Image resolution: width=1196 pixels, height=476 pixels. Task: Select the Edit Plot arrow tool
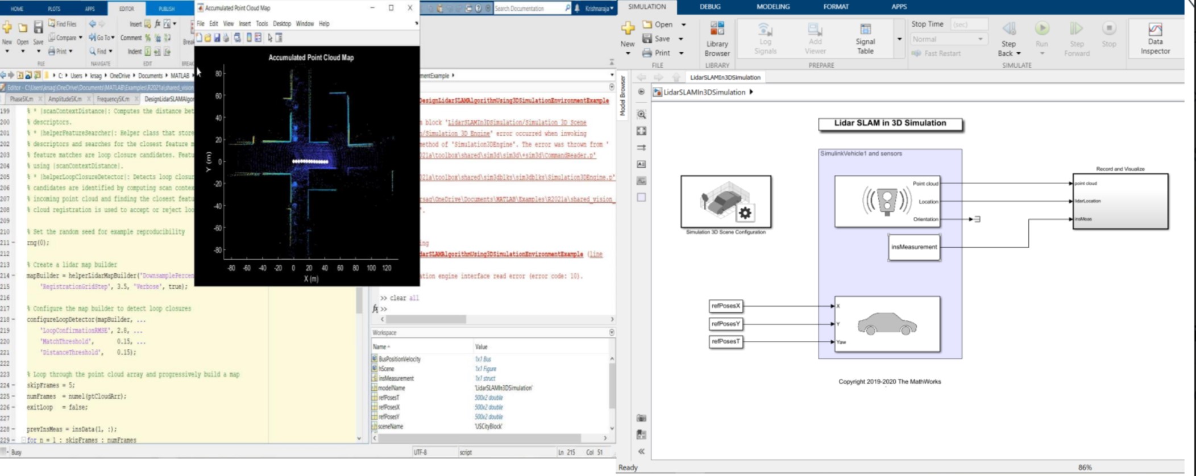tap(270, 37)
